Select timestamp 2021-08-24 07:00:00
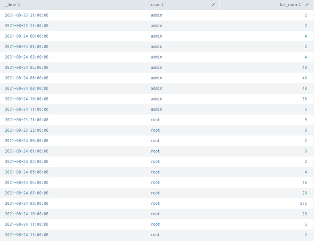314x241 pixels. tap(27, 193)
